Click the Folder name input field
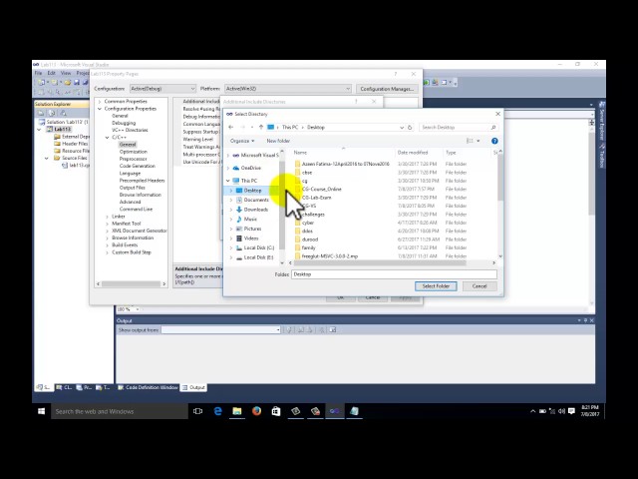Viewport: 638px width, 479px height. (394, 274)
